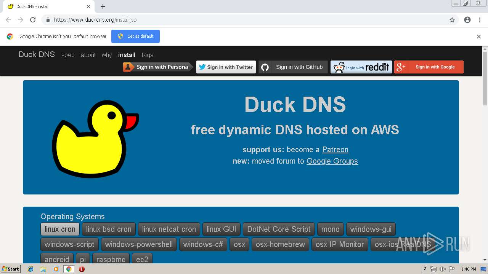The image size is (488, 274).
Task: Click the Action Center flag tray icon
Action: [x=451, y=269]
